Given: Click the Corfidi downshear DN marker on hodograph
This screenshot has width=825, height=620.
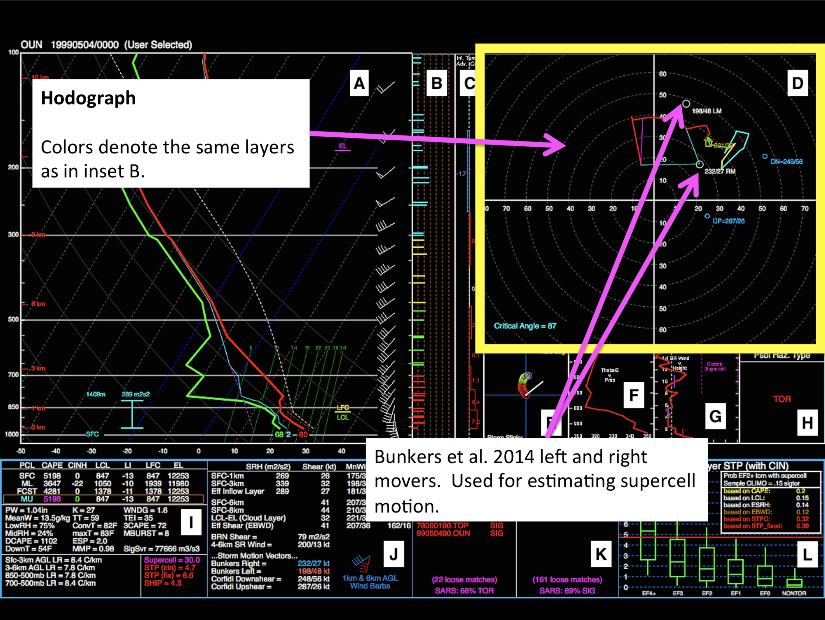Looking at the screenshot, I should (x=765, y=156).
